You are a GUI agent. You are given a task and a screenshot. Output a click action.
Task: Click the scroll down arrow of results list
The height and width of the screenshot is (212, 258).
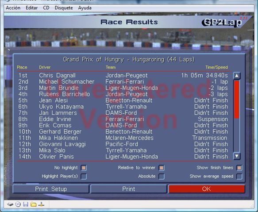pyautogui.click(x=237, y=156)
